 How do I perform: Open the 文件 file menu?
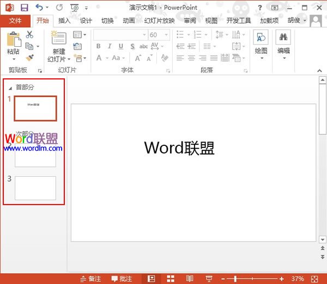point(15,21)
